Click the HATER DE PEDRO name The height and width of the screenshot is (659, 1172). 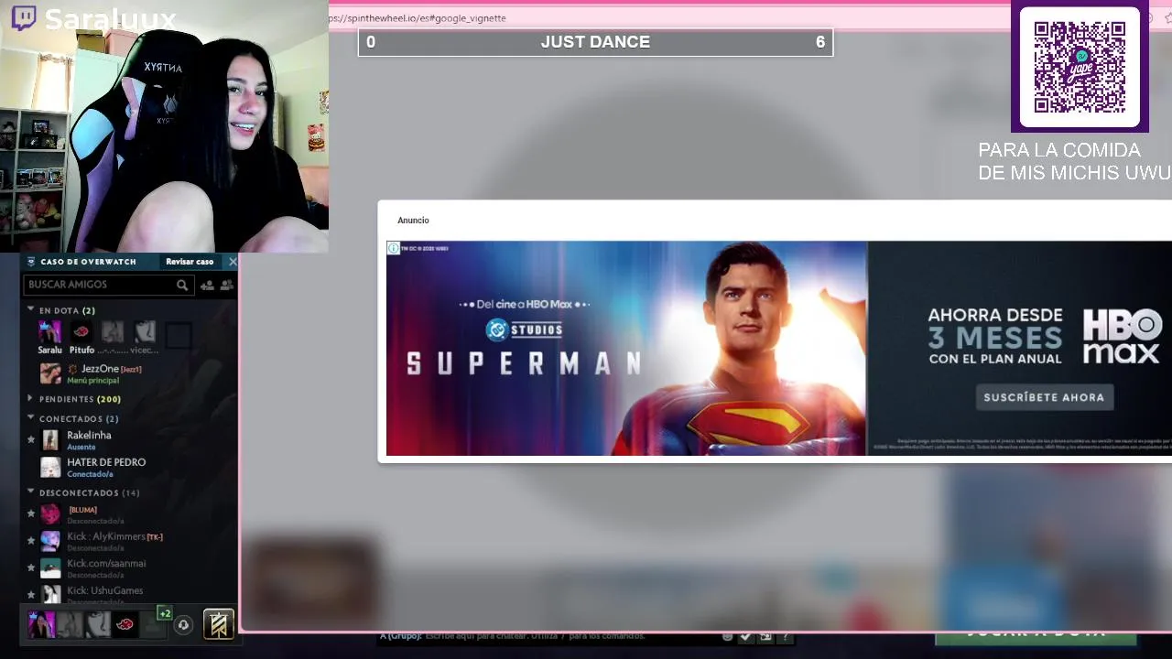coord(106,462)
